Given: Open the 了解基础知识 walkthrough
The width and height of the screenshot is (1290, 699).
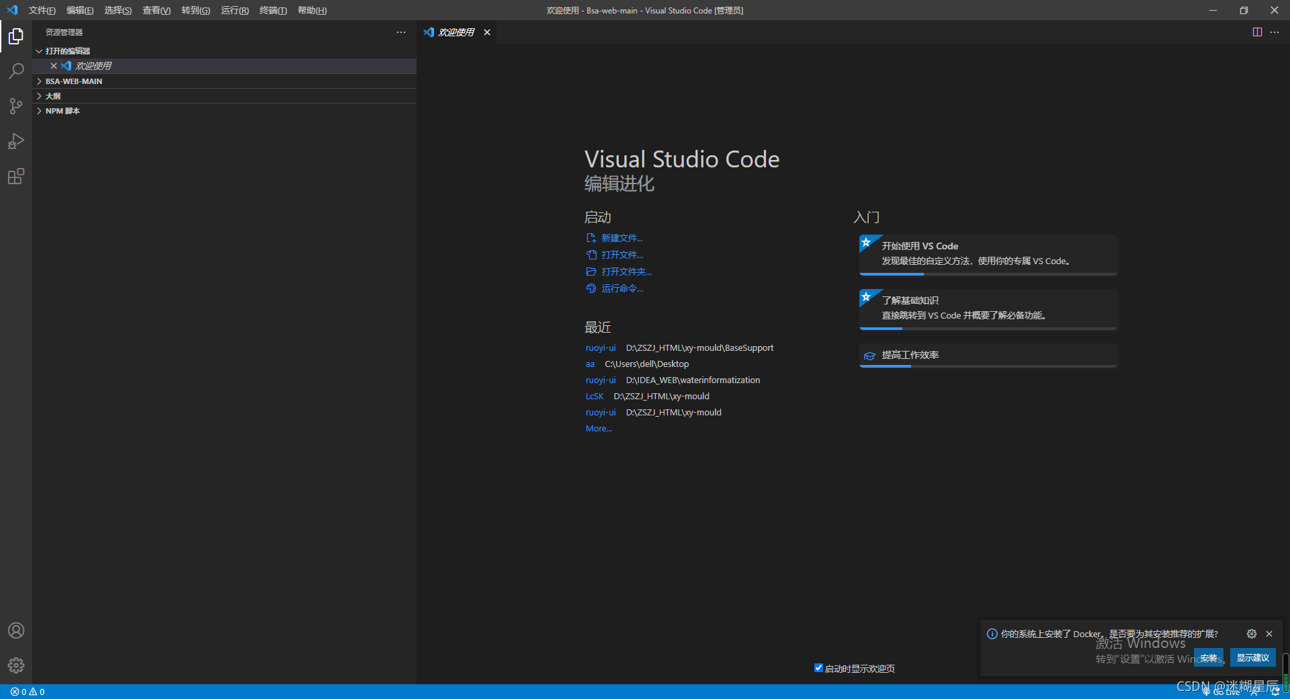Looking at the screenshot, I should (988, 309).
